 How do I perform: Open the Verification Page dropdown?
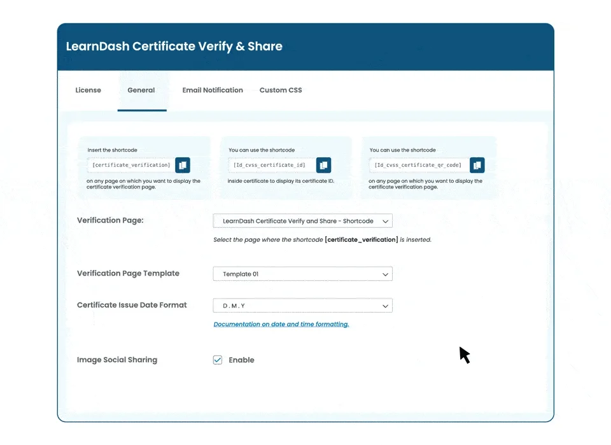(302, 220)
